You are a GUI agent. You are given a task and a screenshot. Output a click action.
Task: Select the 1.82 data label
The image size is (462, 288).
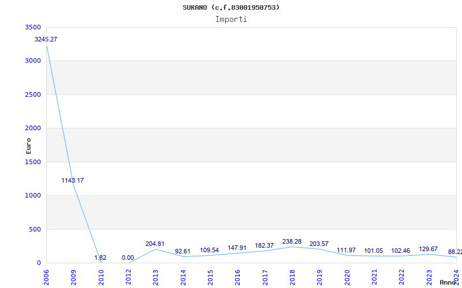tap(100, 257)
